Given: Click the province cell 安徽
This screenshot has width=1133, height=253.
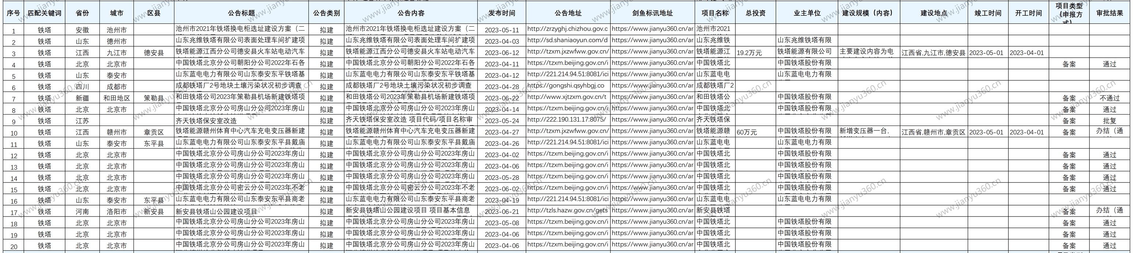Looking at the screenshot, I should [x=82, y=30].
